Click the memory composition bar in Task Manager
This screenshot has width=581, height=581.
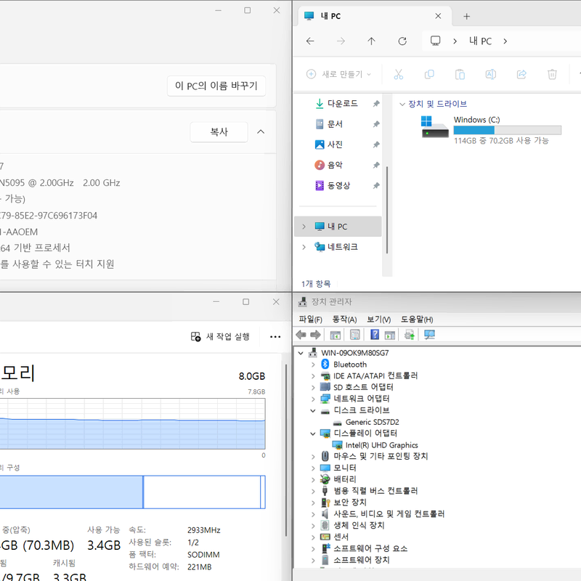132,492
